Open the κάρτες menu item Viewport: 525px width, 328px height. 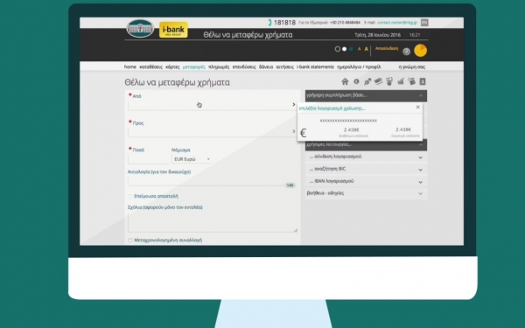172,67
